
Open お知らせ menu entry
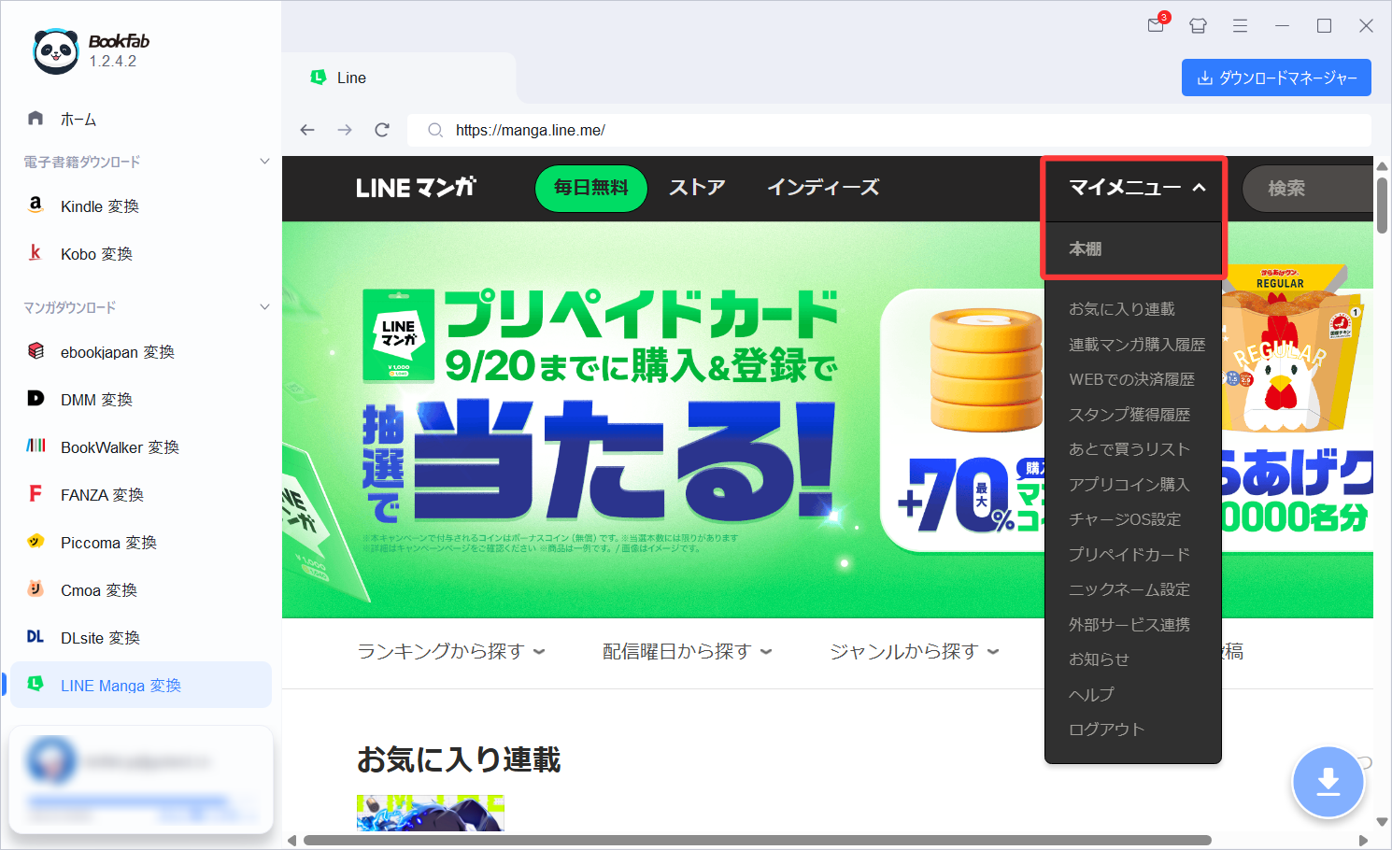(x=1100, y=659)
